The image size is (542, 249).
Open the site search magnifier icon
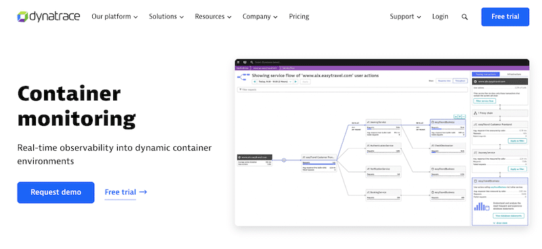click(465, 17)
